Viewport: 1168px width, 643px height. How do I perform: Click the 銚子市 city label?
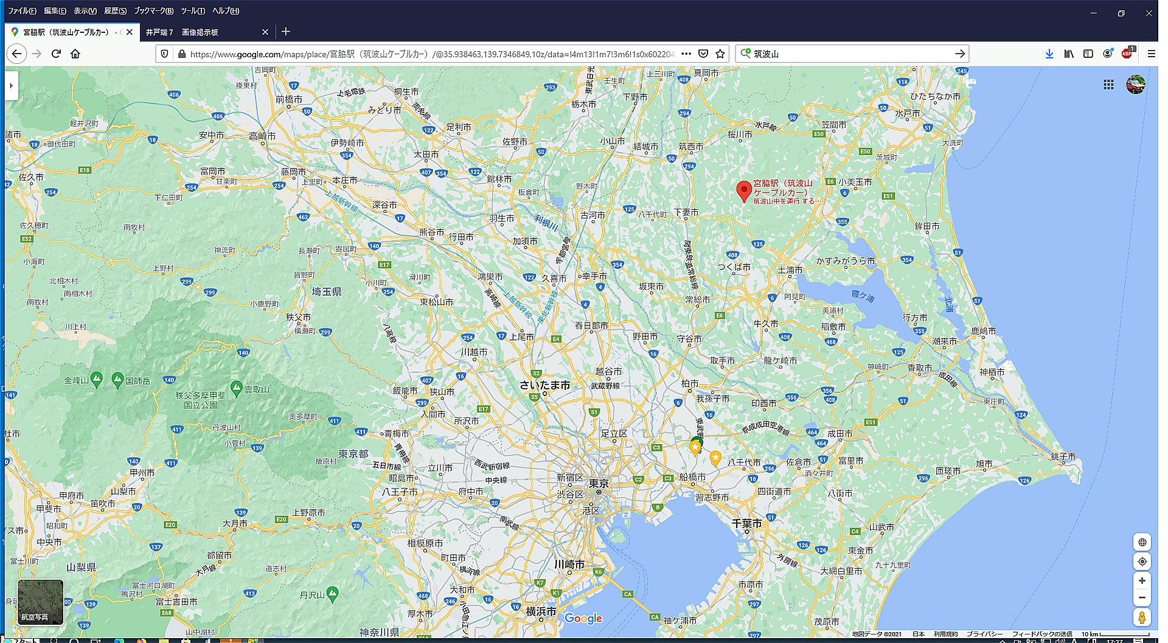(1063, 456)
